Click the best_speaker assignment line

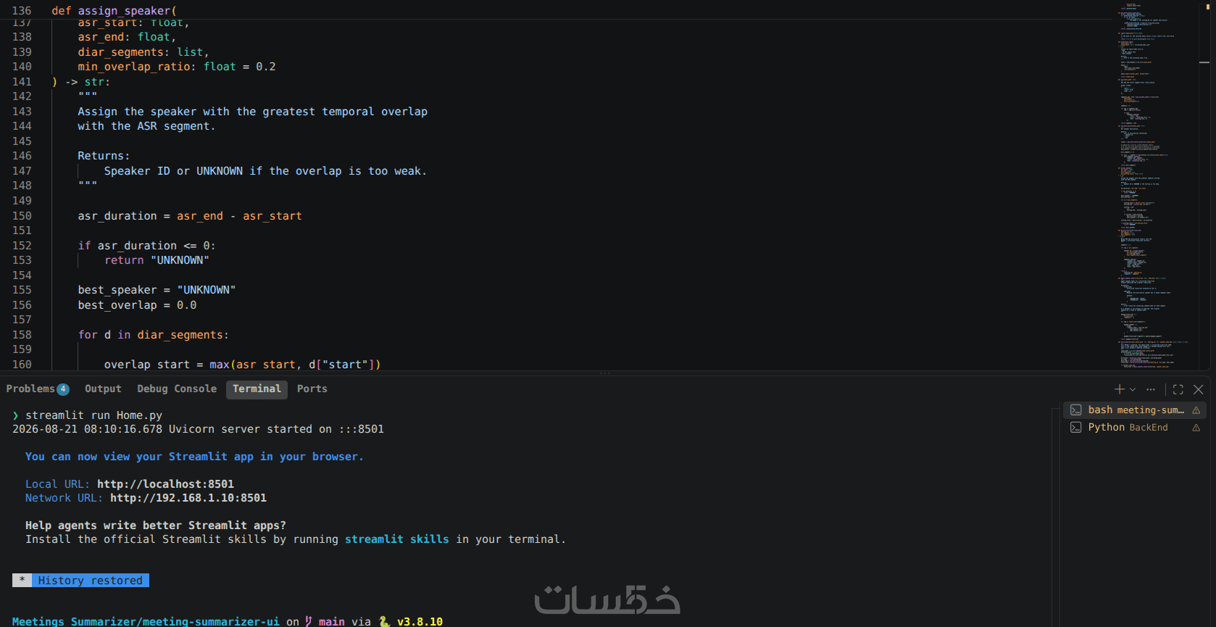tap(157, 290)
